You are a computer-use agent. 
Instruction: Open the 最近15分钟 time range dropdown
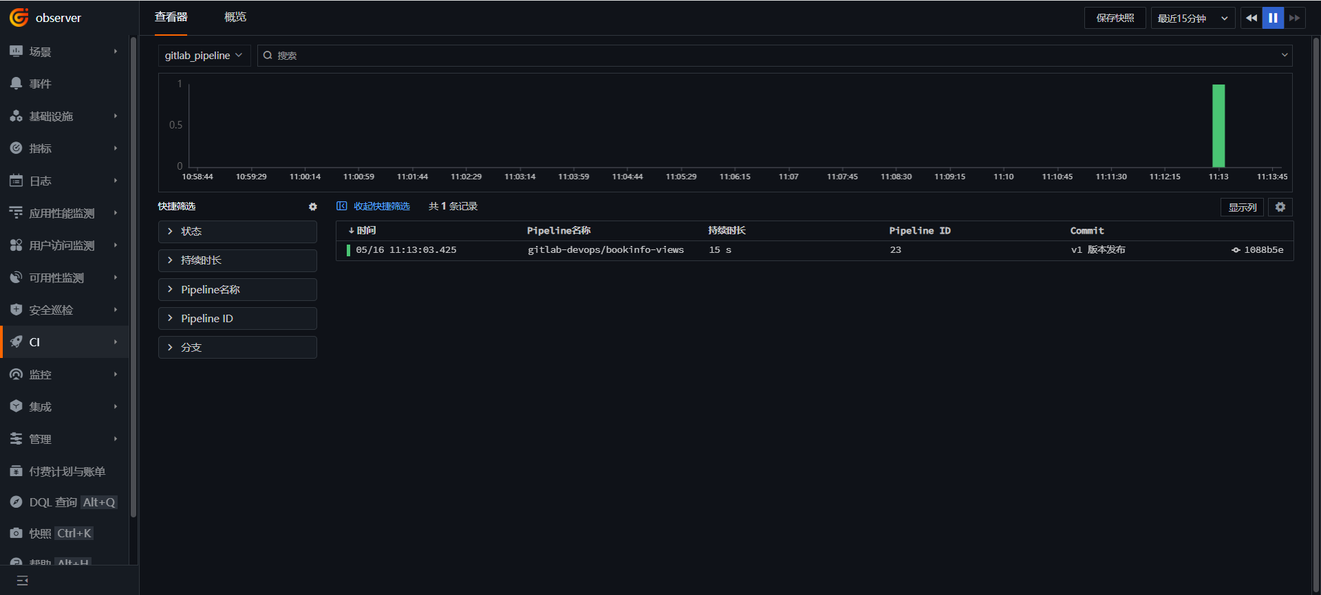(1193, 18)
